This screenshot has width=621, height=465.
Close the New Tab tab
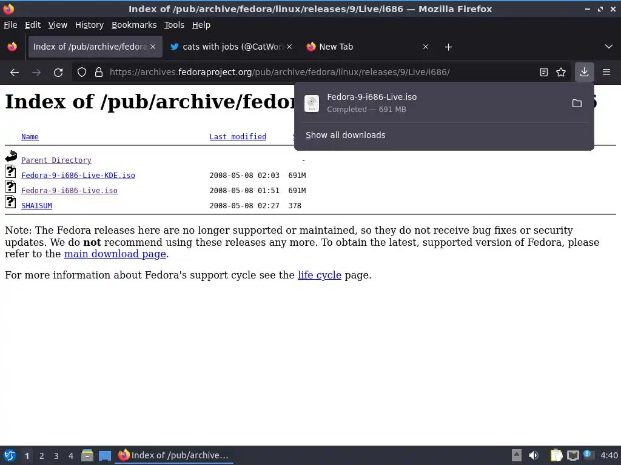coord(426,47)
